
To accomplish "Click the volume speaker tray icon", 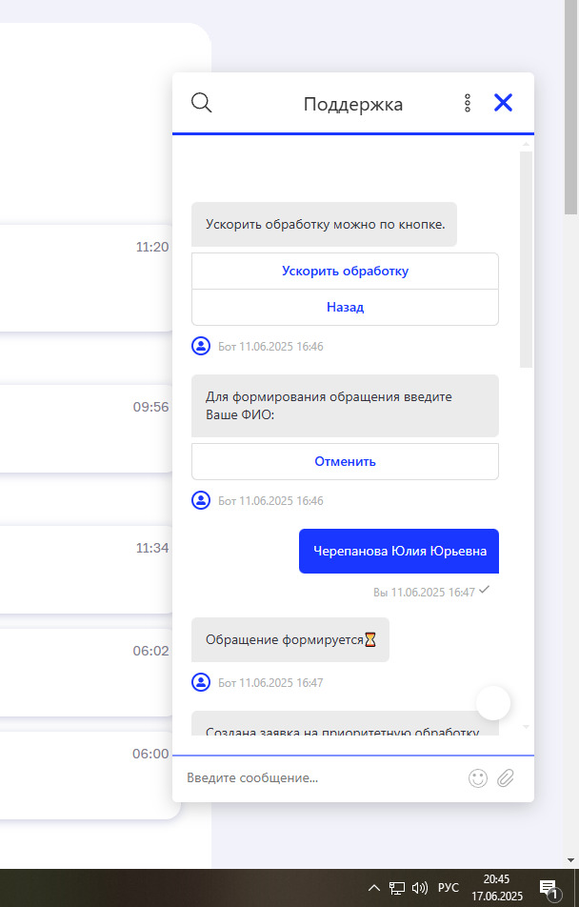I will pos(420,888).
